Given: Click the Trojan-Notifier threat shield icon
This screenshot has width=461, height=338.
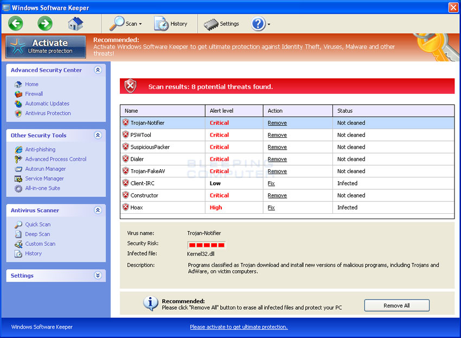Looking at the screenshot, I should [125, 123].
